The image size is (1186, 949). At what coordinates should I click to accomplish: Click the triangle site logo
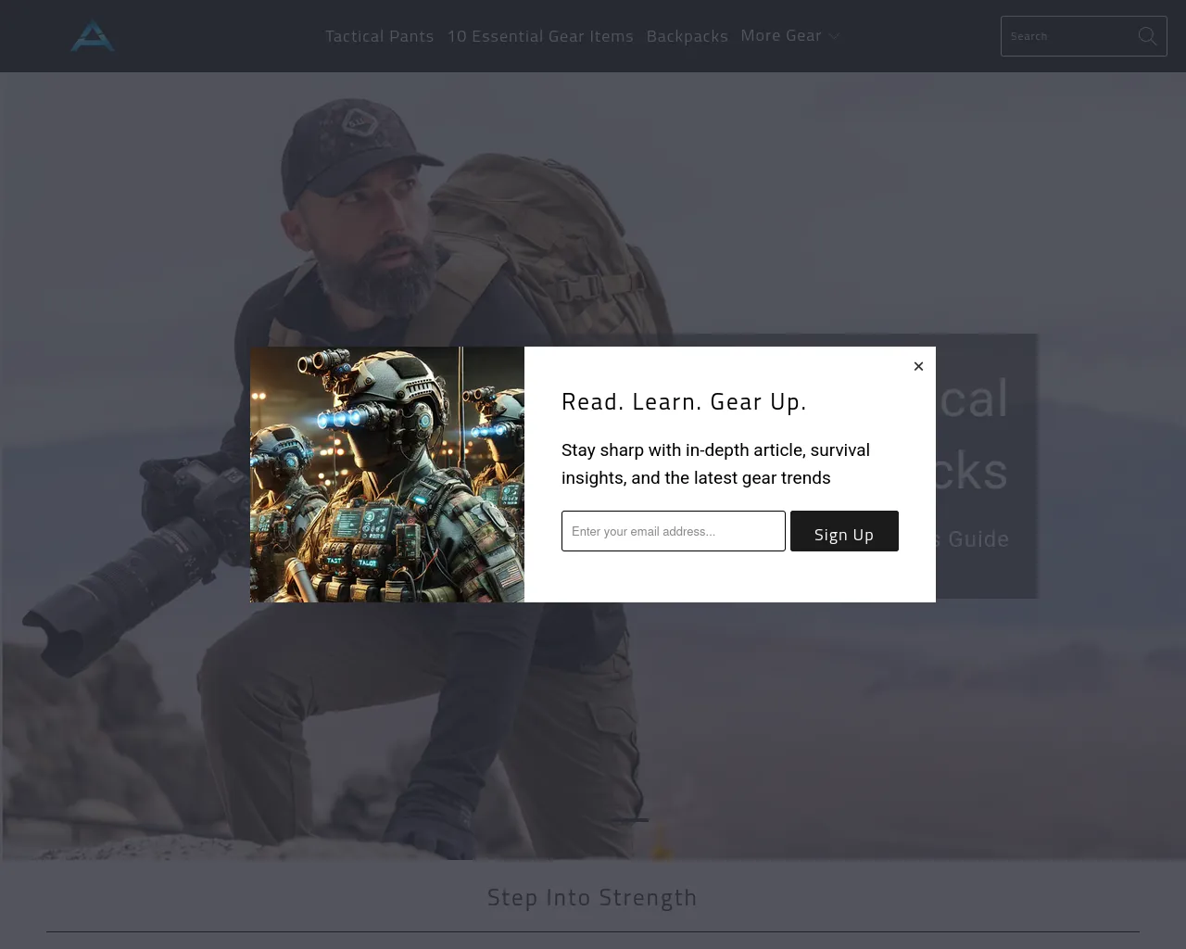click(93, 36)
